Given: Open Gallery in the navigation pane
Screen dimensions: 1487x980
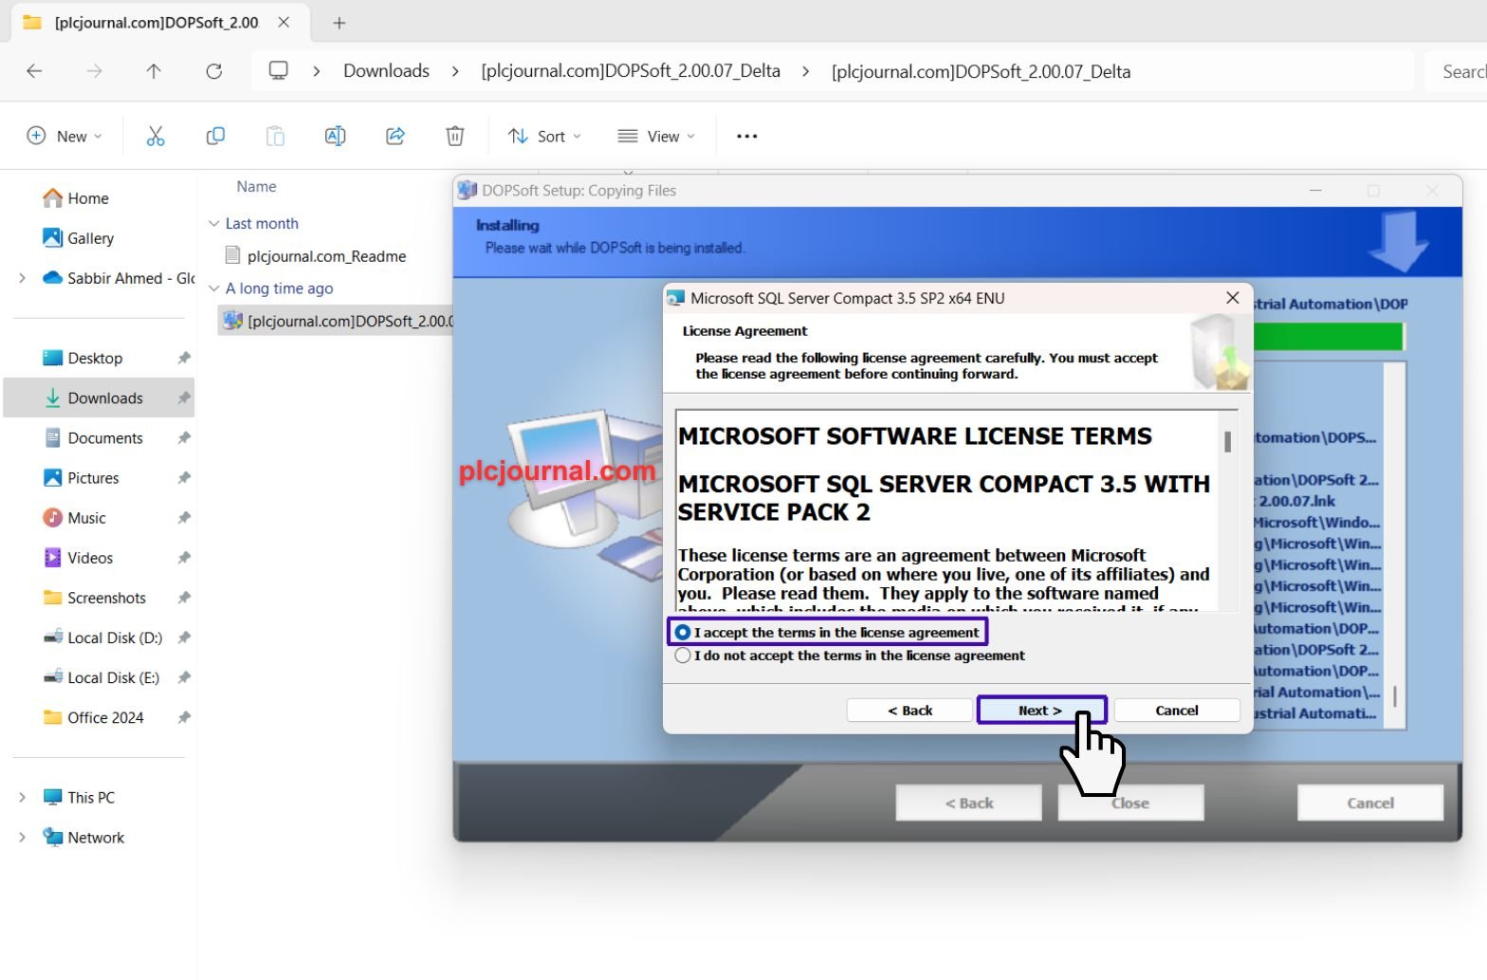Looking at the screenshot, I should (x=79, y=238).
